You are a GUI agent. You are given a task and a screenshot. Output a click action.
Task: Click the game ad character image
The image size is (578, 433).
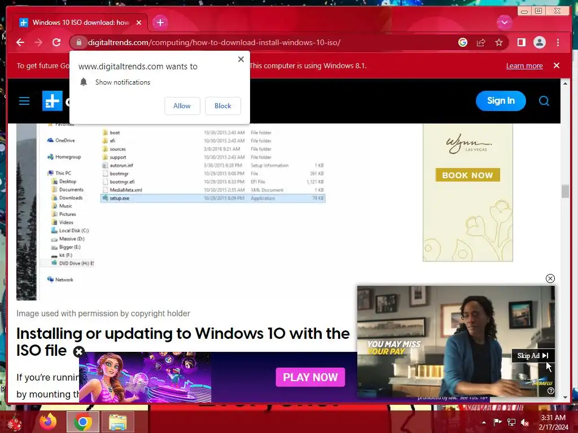pos(145,377)
